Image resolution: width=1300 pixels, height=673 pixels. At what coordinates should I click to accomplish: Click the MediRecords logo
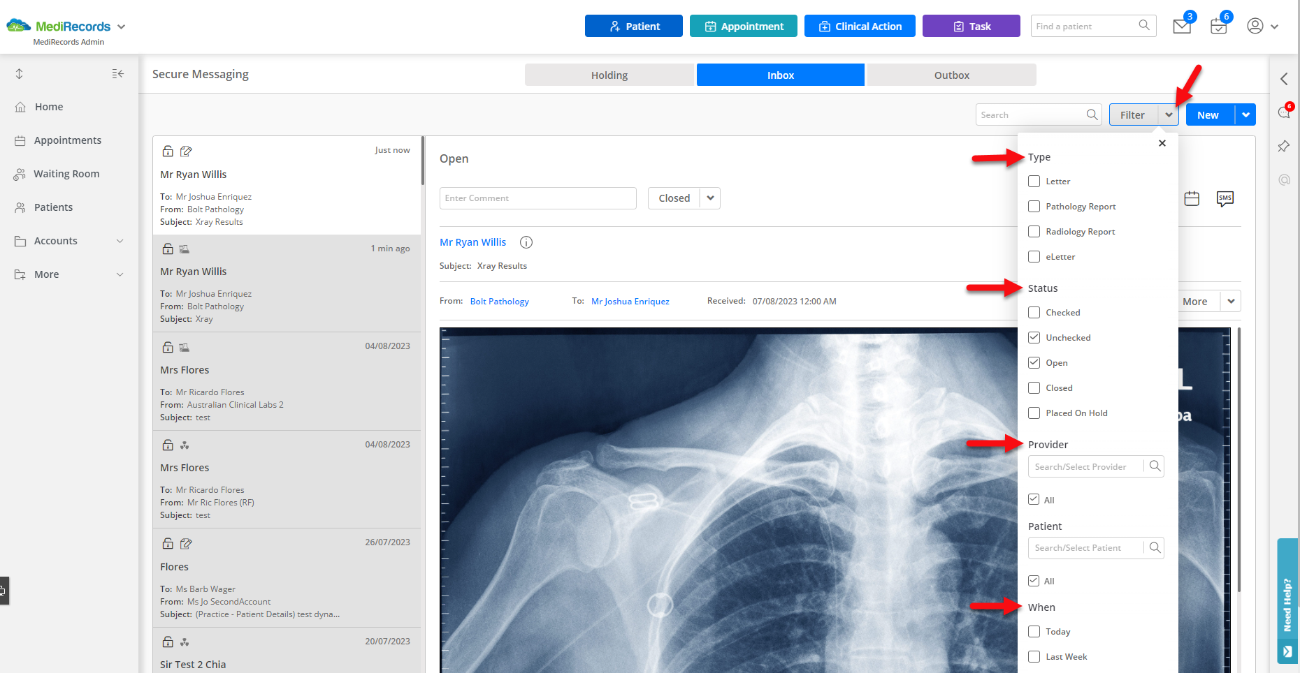point(59,27)
